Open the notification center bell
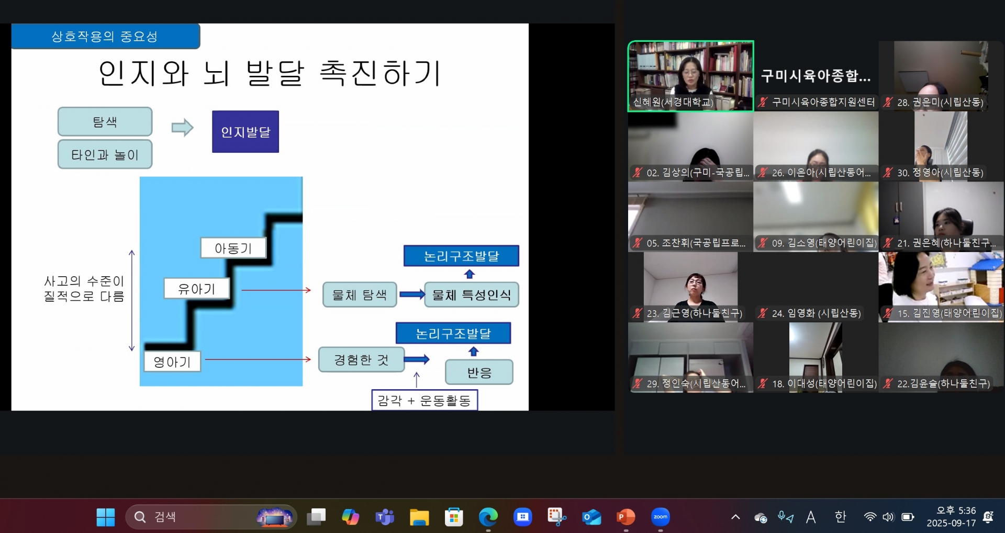 pos(988,517)
